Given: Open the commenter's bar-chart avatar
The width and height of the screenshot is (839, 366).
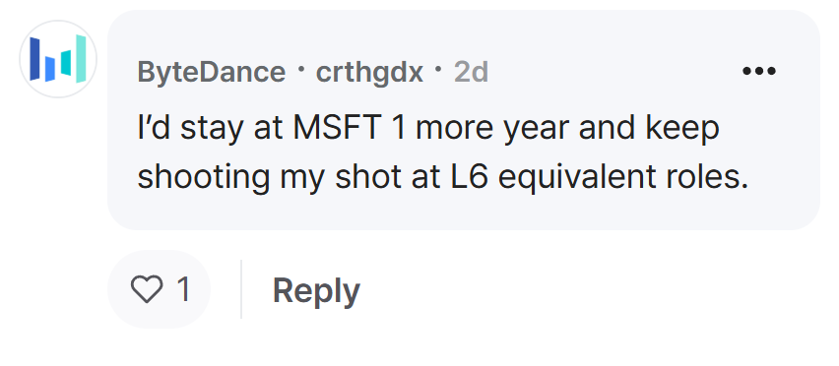Looking at the screenshot, I should pyautogui.click(x=58, y=59).
